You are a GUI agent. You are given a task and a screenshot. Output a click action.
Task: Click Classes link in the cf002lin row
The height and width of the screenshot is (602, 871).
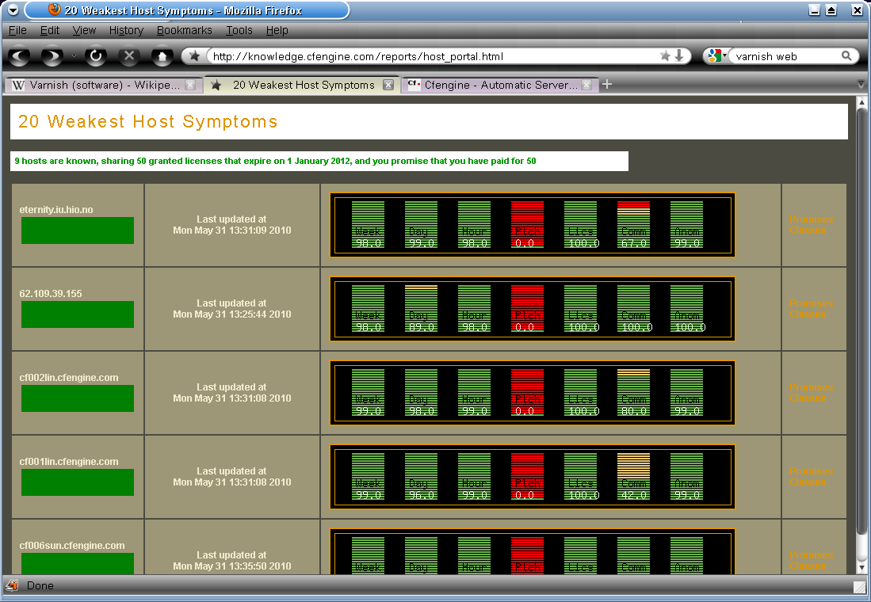point(808,398)
